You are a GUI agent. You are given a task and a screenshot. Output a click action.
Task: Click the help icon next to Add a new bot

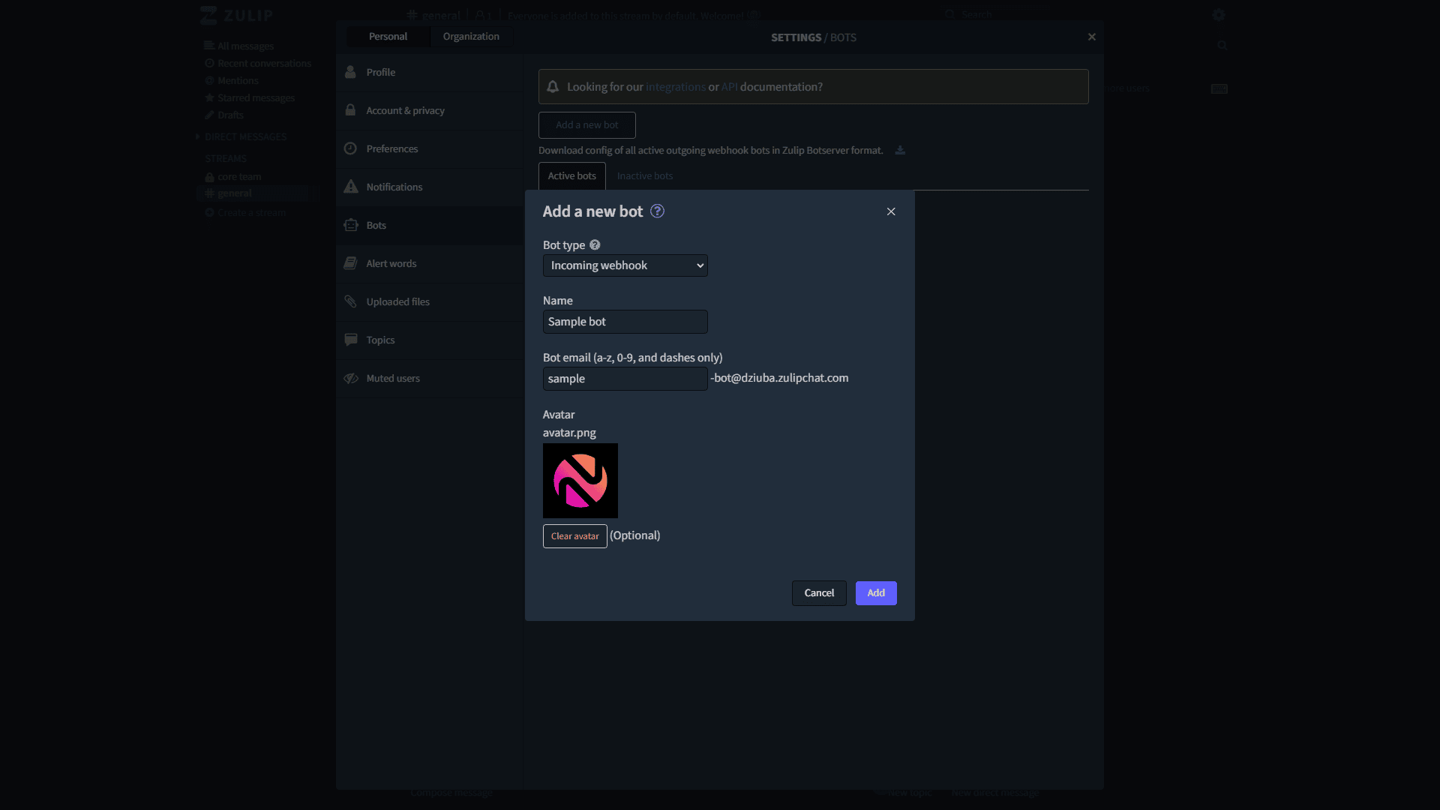pyautogui.click(x=657, y=211)
